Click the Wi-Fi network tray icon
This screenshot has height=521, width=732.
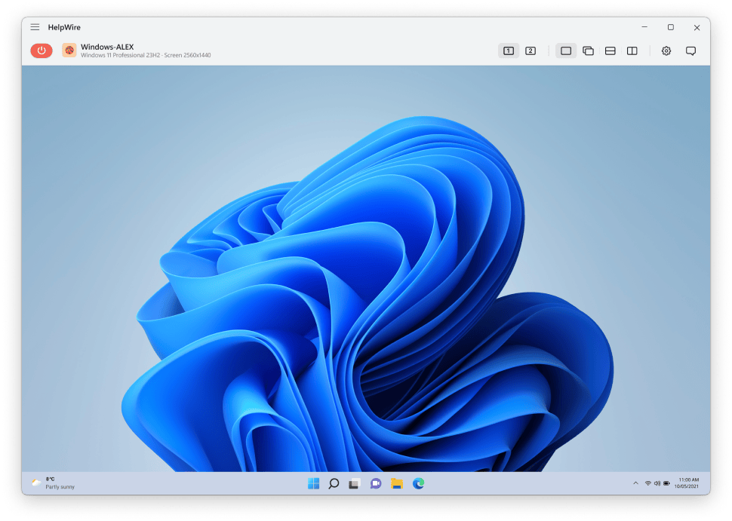pos(648,483)
